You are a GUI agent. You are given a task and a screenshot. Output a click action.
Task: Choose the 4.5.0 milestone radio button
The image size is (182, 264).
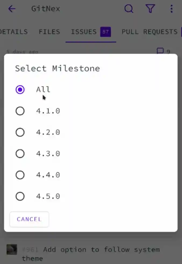[x=20, y=197]
